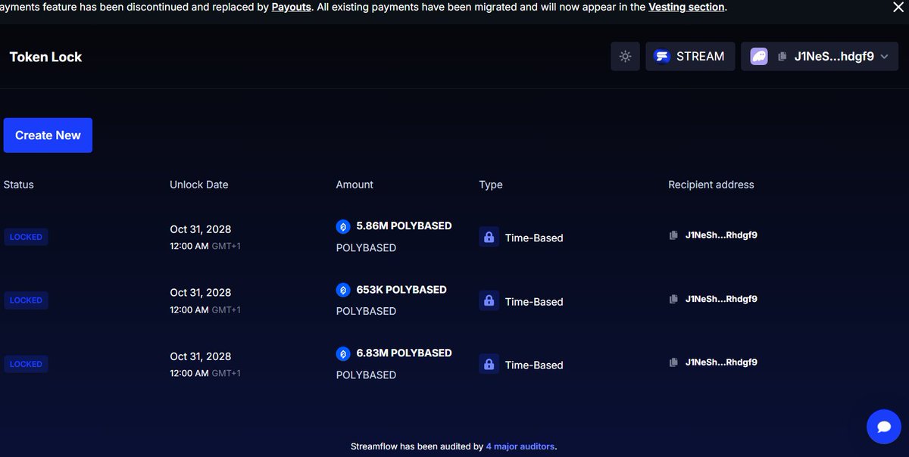Viewport: 909px width, 457px height.
Task: Click the STREAM token button
Action: pyautogui.click(x=690, y=57)
